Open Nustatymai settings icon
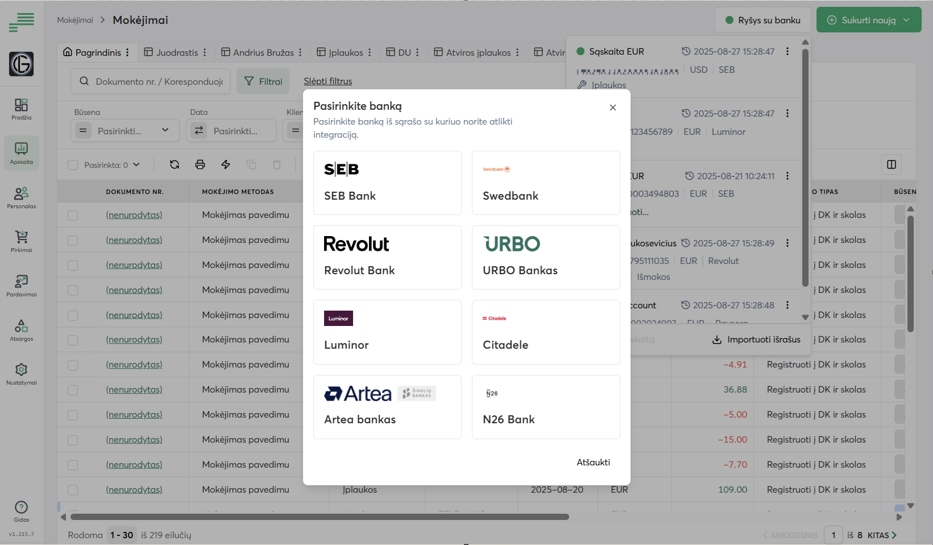Viewport: 933px width, 545px height. tap(21, 374)
